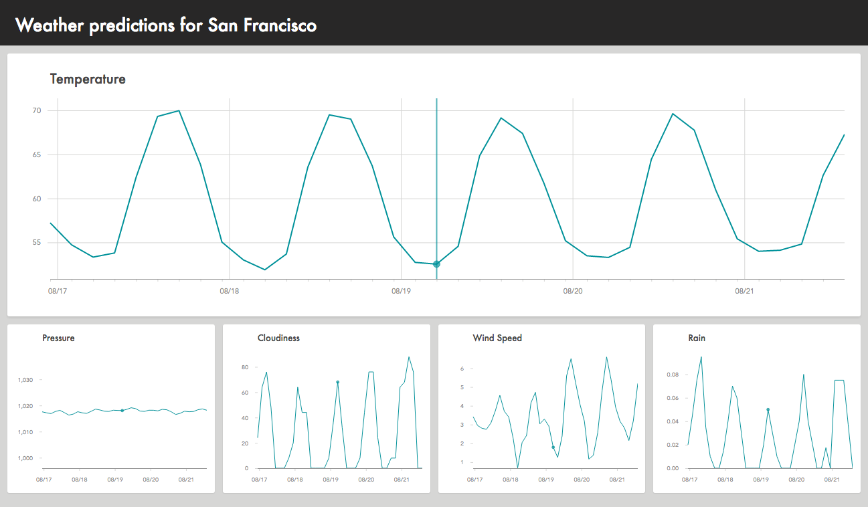Click the Weather predictions for San Francisco header
This screenshot has width=868, height=507.
tap(166, 25)
